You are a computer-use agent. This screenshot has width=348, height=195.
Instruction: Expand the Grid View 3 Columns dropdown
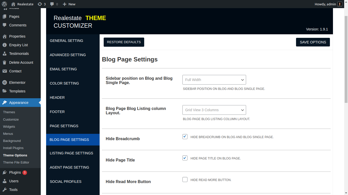click(x=214, y=110)
